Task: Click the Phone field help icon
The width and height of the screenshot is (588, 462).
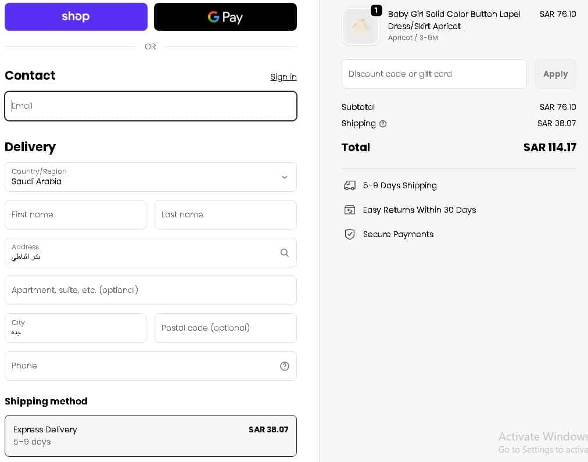Action: (x=285, y=366)
